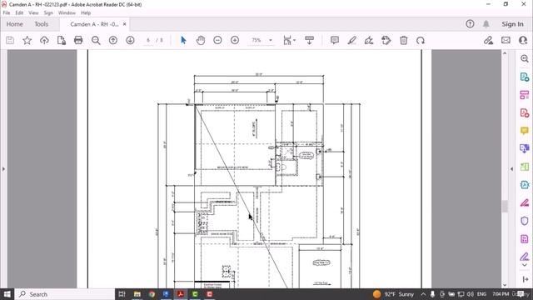Expand the left navigation pane arrow

[x=3, y=168]
